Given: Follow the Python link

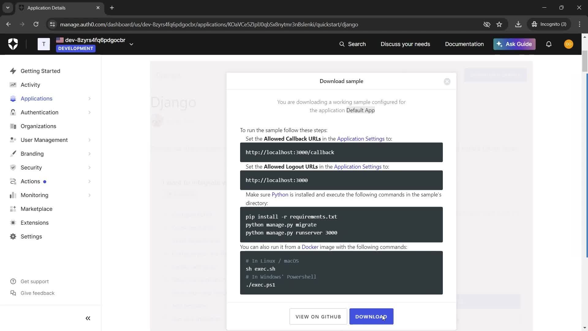Looking at the screenshot, I should (x=280, y=195).
